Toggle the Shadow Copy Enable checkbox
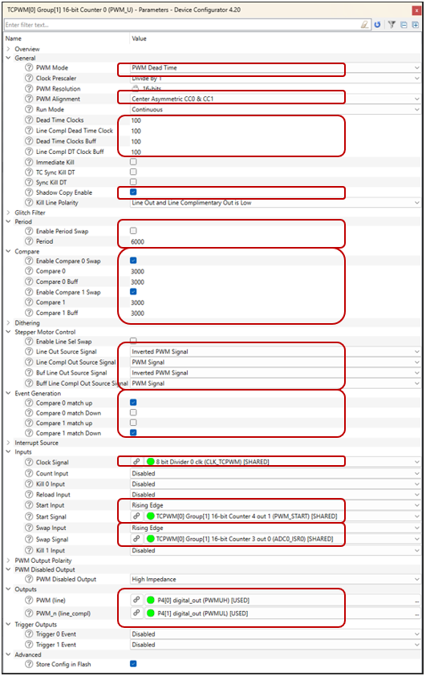 coord(133,192)
